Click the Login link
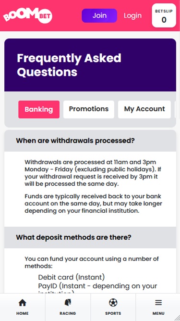This screenshot has width=180, height=321. point(132,15)
